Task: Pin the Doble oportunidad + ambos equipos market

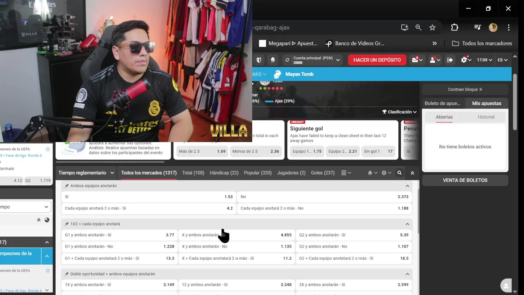Action: click(x=67, y=274)
